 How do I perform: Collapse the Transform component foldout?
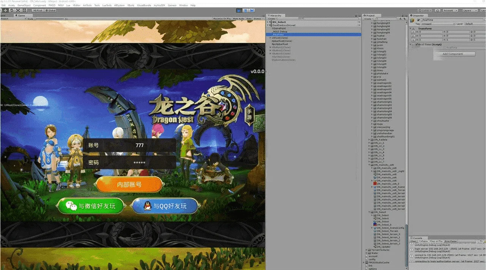[411, 28]
